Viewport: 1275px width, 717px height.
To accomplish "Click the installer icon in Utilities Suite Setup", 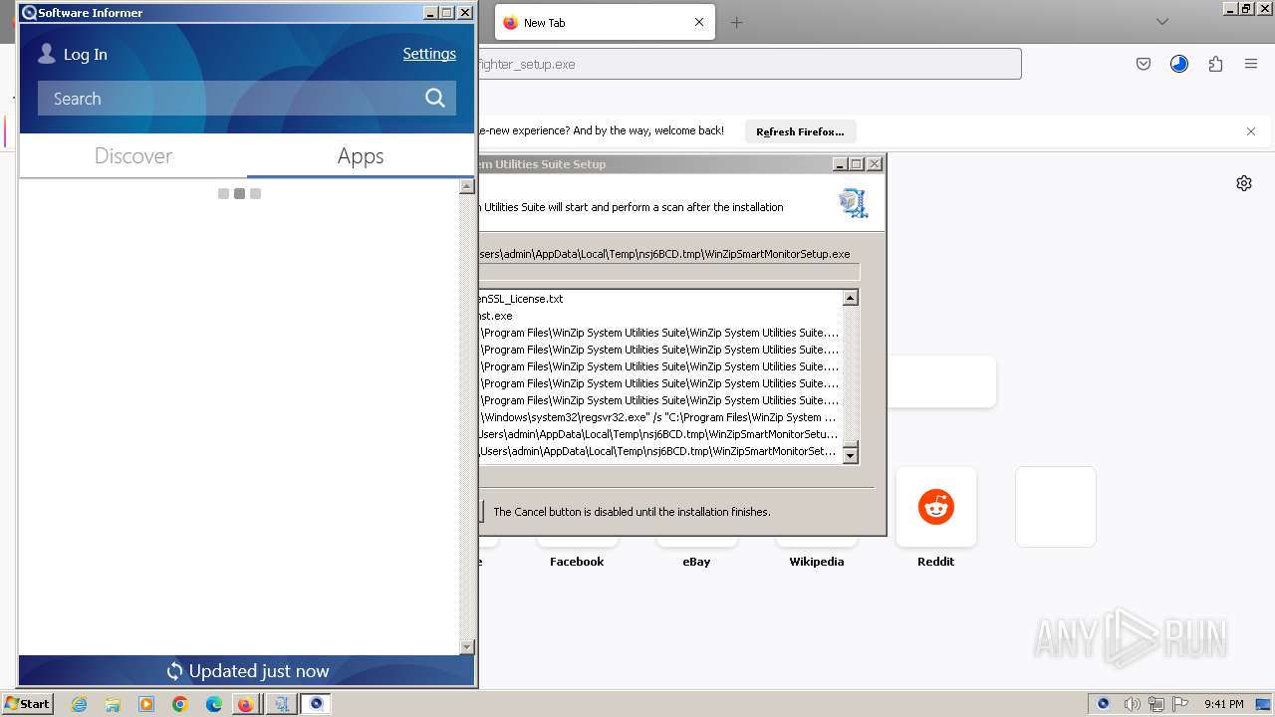I will [x=854, y=203].
